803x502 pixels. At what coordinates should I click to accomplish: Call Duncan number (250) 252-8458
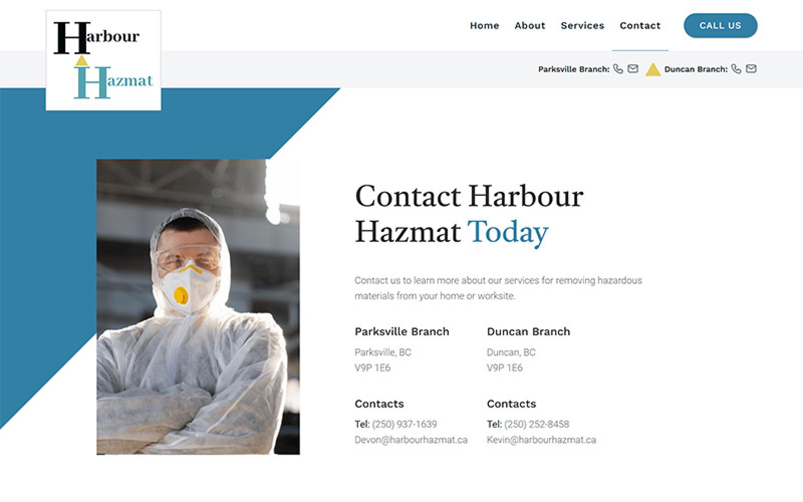537,424
